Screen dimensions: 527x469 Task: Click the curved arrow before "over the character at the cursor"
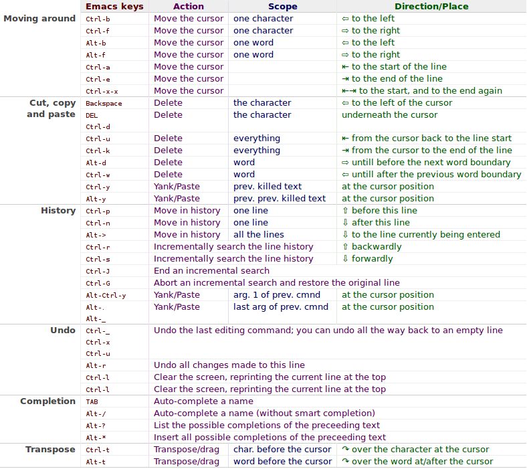point(346,450)
